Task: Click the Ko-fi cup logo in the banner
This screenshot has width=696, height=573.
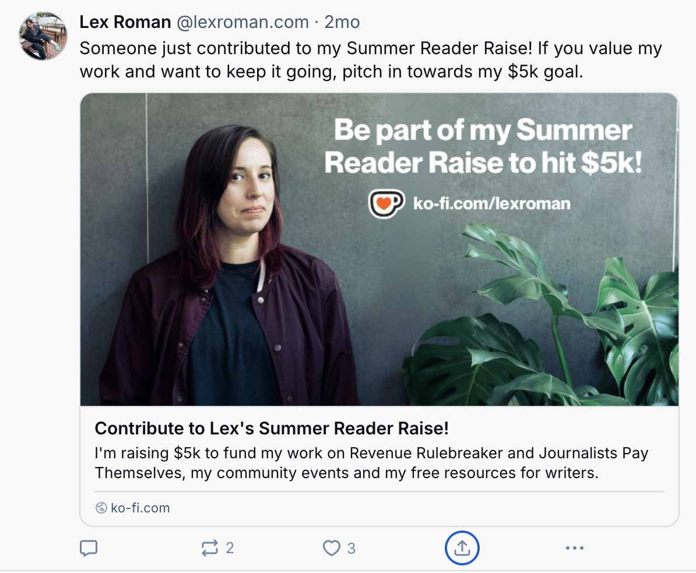Action: click(386, 204)
